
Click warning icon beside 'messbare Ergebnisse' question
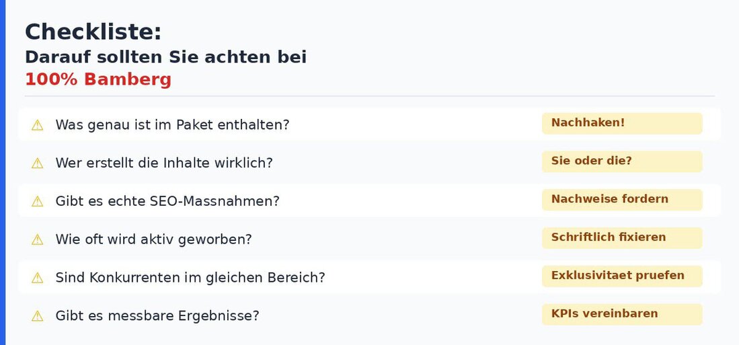[38, 316]
